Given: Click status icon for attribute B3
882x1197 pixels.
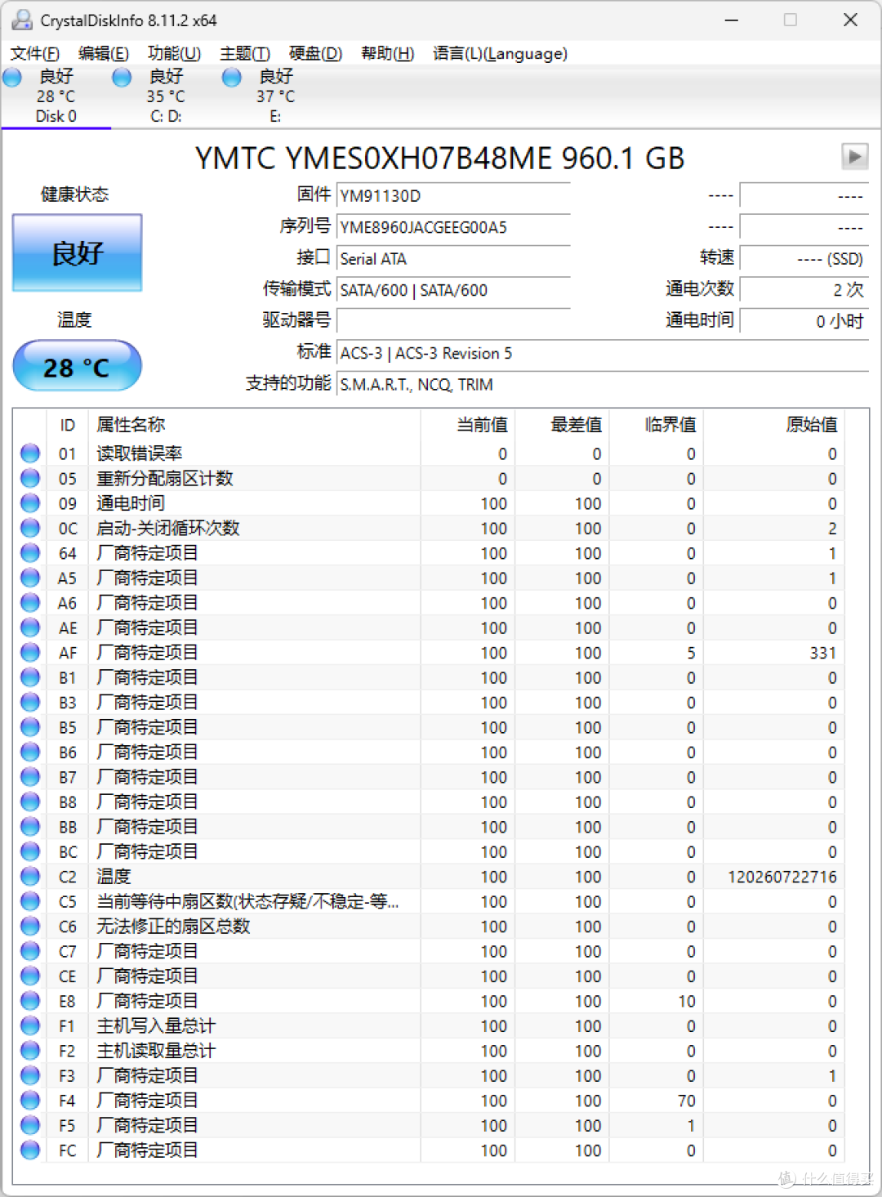Looking at the screenshot, I should coord(30,702).
